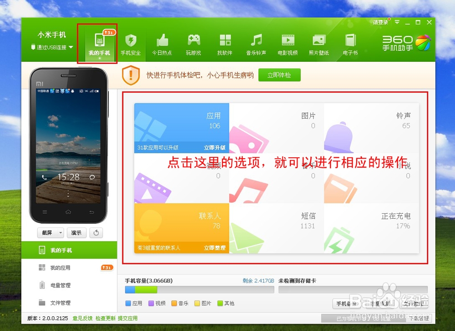The width and height of the screenshot is (455, 331).
Task: Click the 演示 demo button
Action: 76,233
